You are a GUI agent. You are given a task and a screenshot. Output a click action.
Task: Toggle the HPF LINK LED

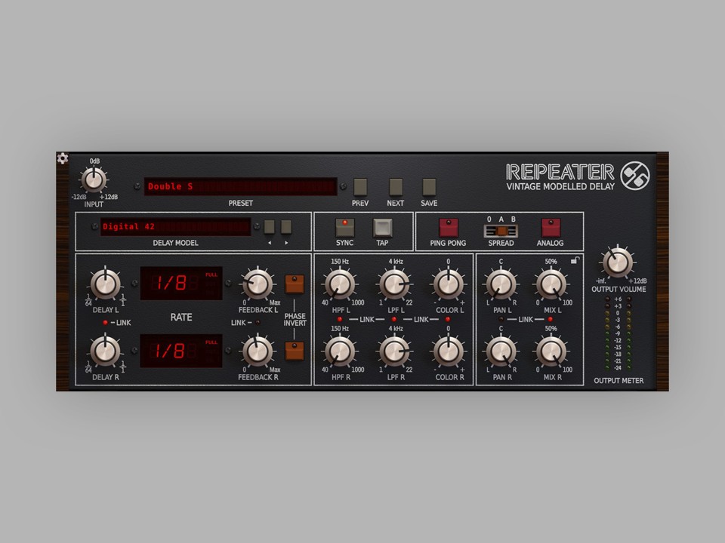[x=340, y=320]
